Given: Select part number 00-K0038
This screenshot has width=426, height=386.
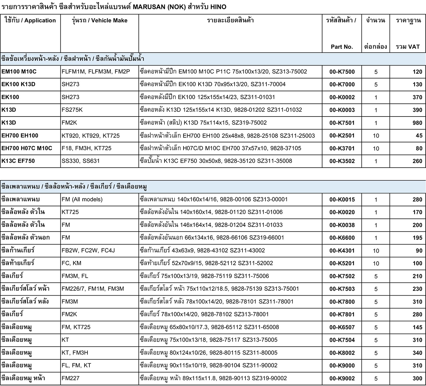Looking at the screenshot, I should click(342, 225).
